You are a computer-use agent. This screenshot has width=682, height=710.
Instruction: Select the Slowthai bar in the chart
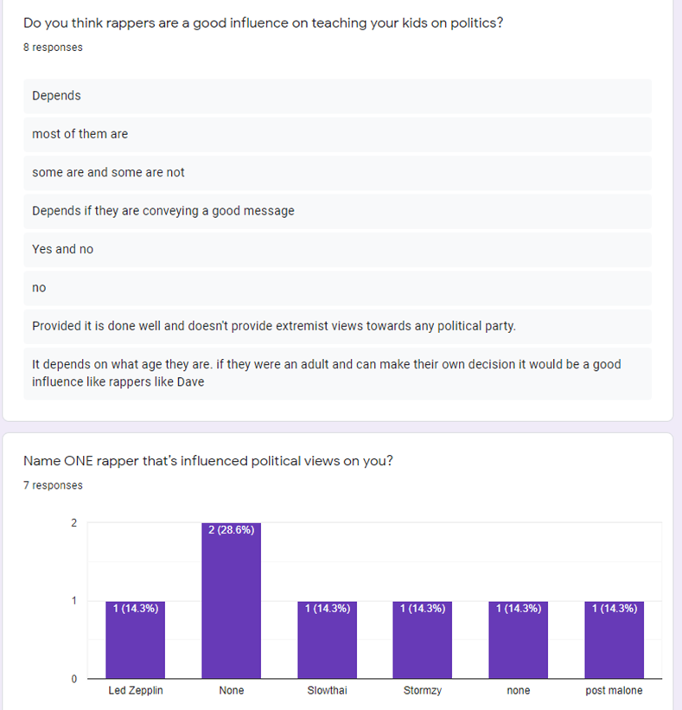pyautogui.click(x=328, y=640)
